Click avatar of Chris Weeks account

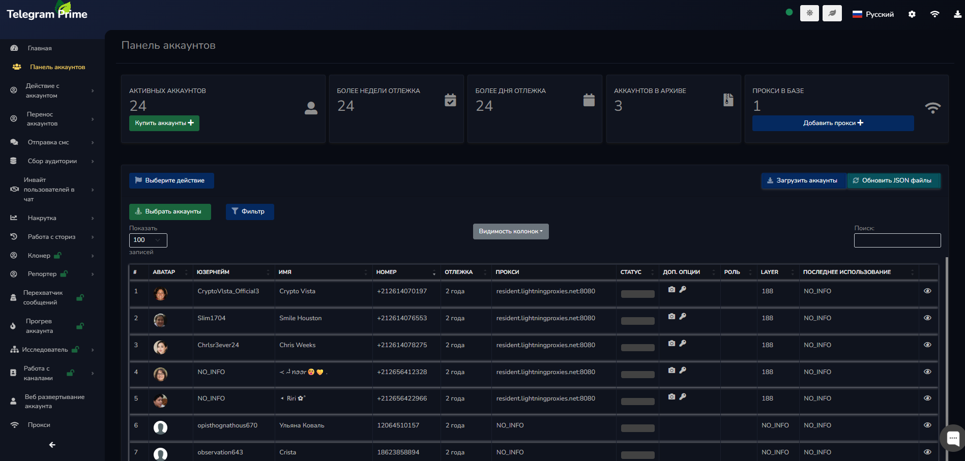point(160,347)
